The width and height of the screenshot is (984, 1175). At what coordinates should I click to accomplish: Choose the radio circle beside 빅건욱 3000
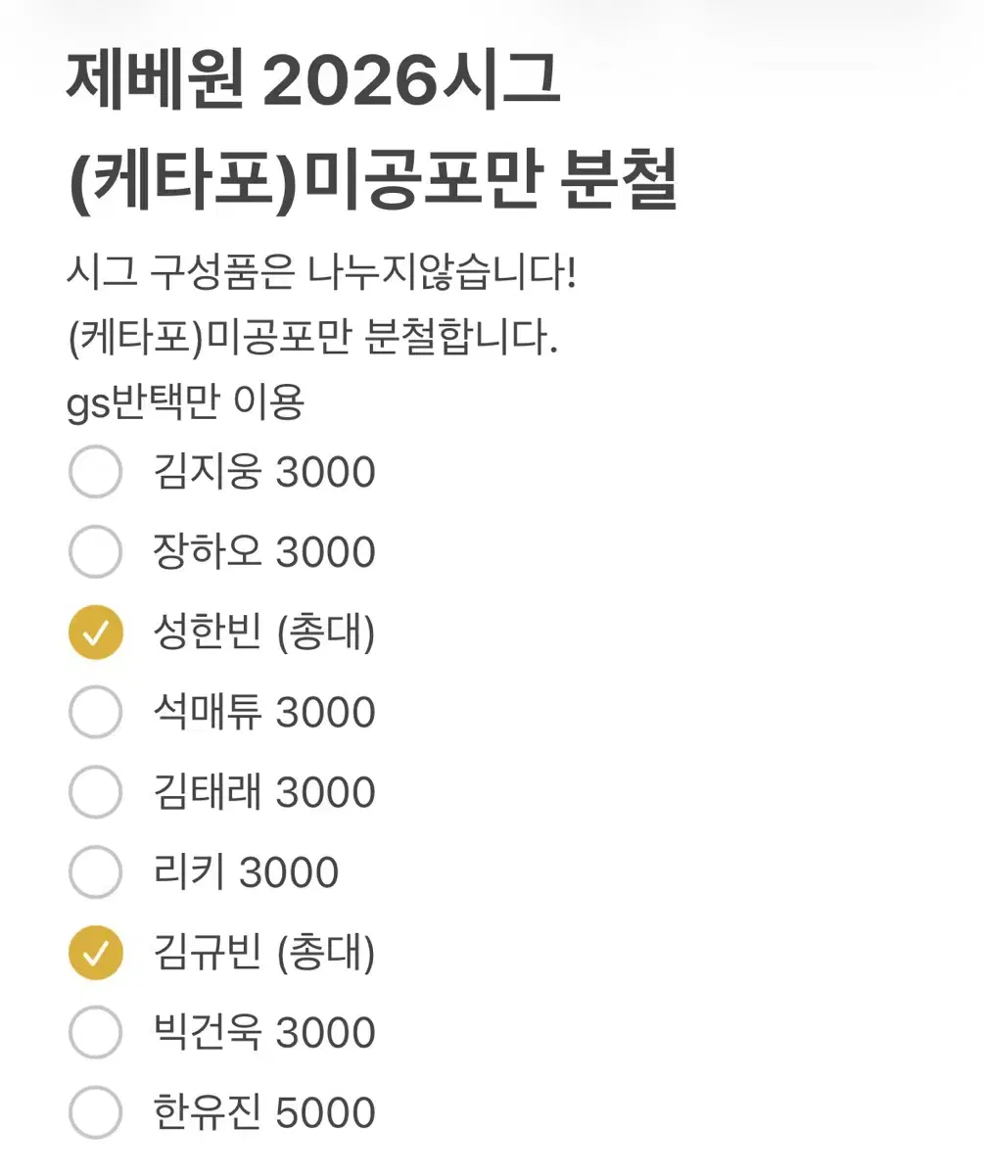(x=95, y=1032)
